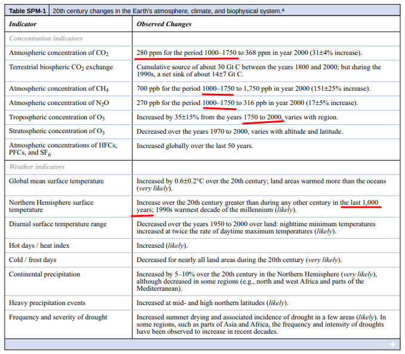This screenshot has height=354, width=405.
Task: Click the right arrow in the table footer
Action: pos(392,344)
